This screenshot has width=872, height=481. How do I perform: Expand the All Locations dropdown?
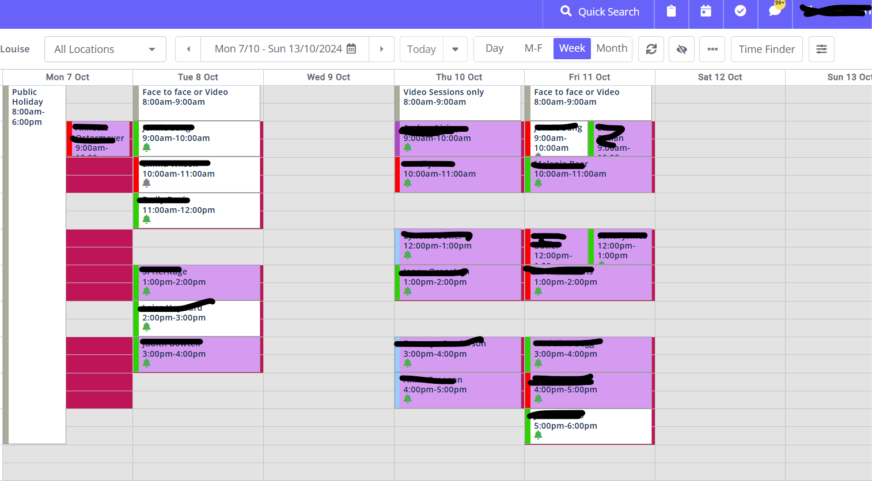pyautogui.click(x=105, y=49)
